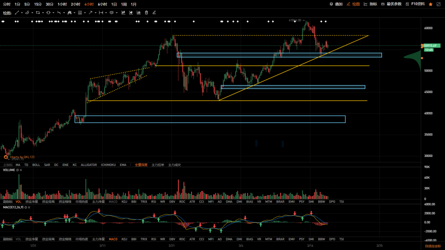Image resolution: width=445 pixels, height=250 pixels.
Task: Toggle the BOLL main indicator
Action: tap(36, 165)
